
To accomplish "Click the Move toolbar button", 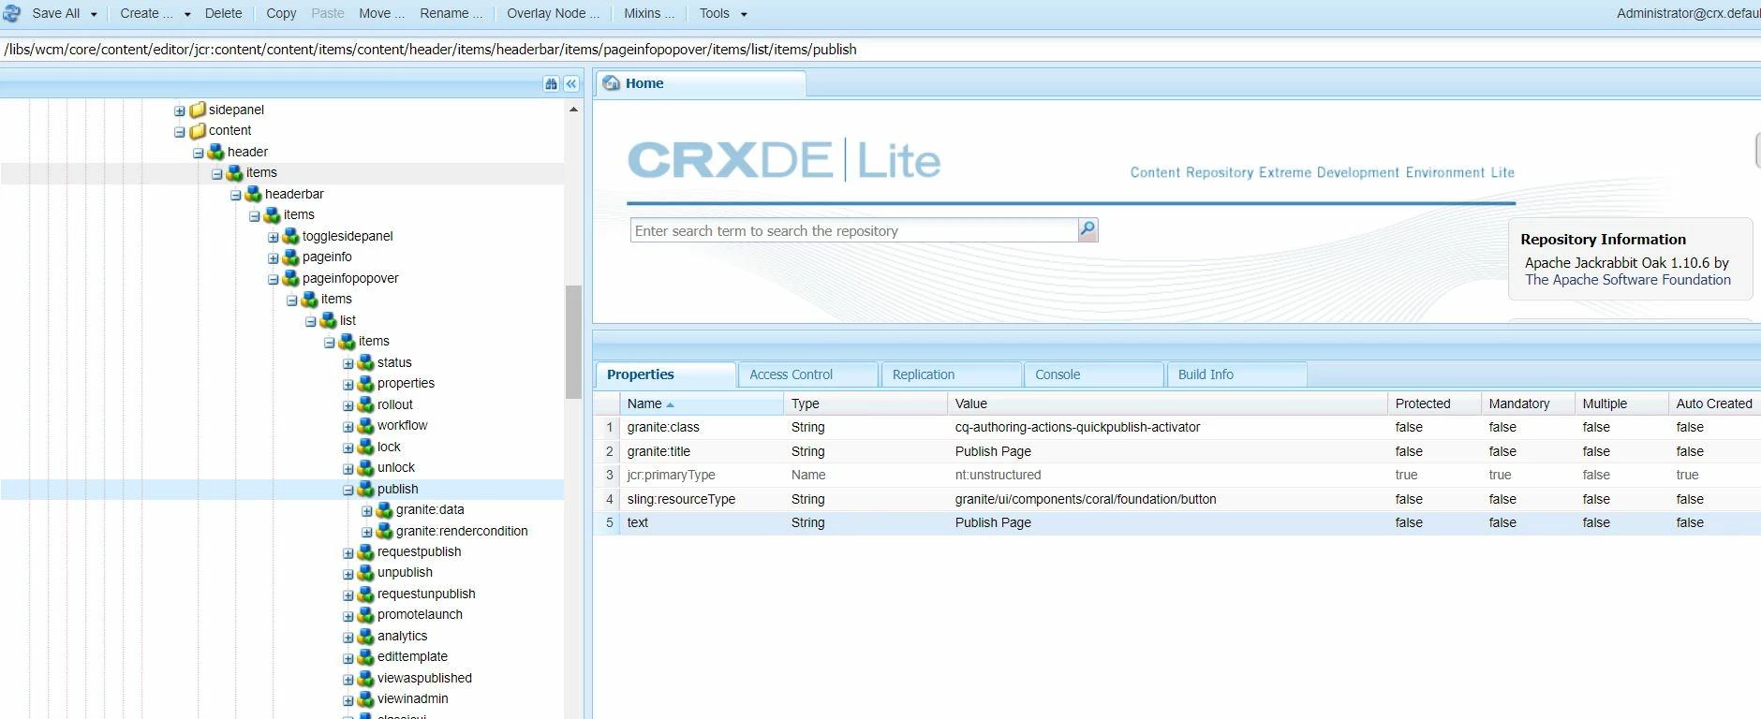I will (x=381, y=13).
